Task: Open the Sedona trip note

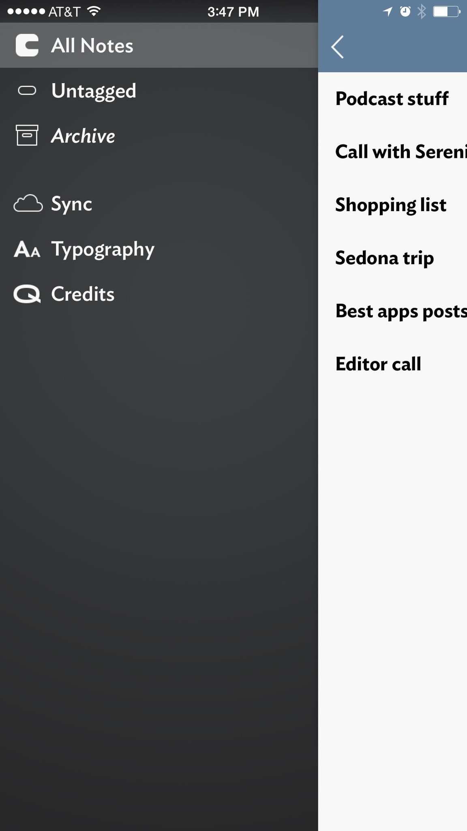Action: 385,258
